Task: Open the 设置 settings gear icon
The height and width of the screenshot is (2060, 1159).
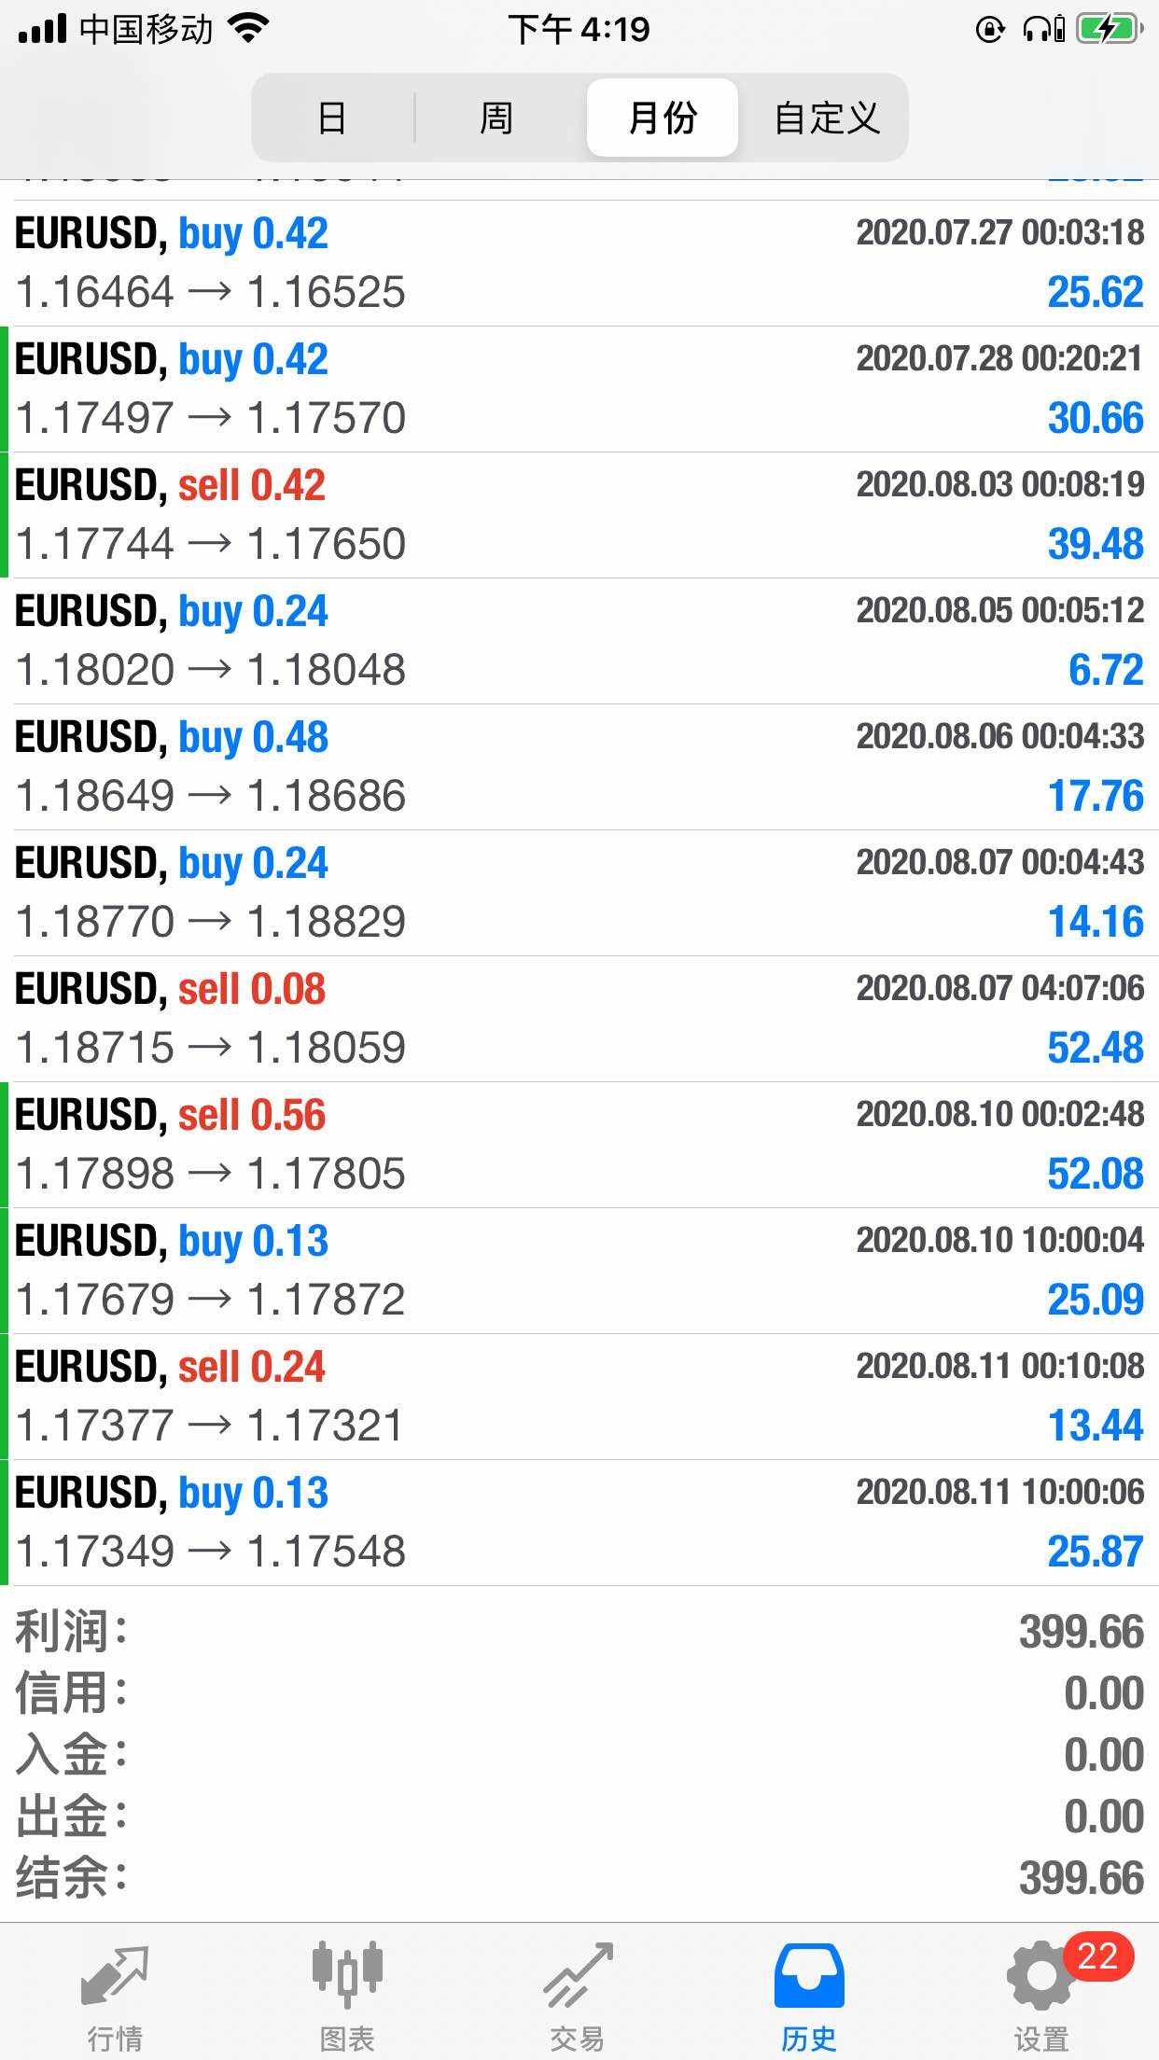Action: 1040,1977
